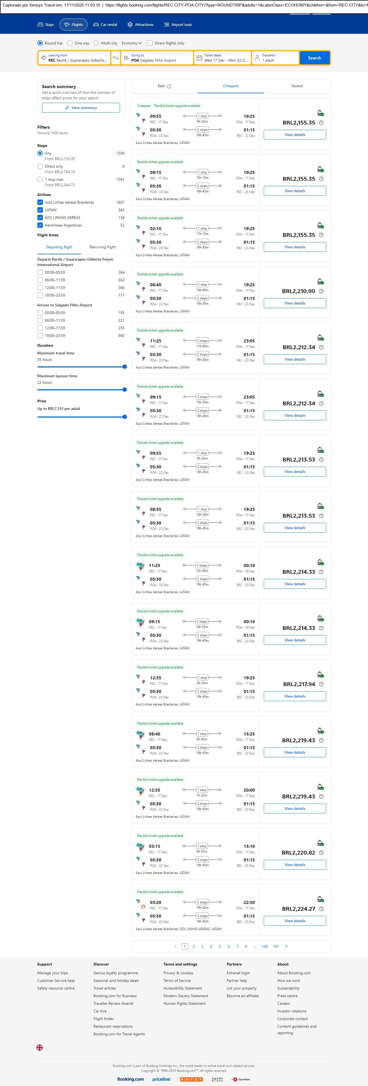This screenshot has width=368, height=1086.
Task: Open the Economy cabin class dropdown
Action: tap(131, 43)
